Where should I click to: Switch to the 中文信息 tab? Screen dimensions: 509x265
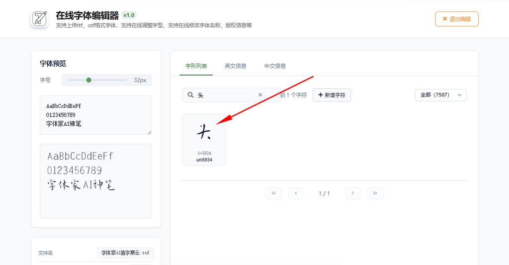(274, 66)
